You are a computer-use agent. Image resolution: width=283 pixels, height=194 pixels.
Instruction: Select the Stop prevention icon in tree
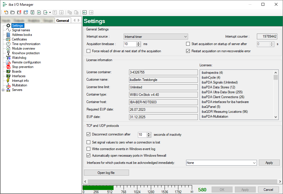[x=8, y=67]
